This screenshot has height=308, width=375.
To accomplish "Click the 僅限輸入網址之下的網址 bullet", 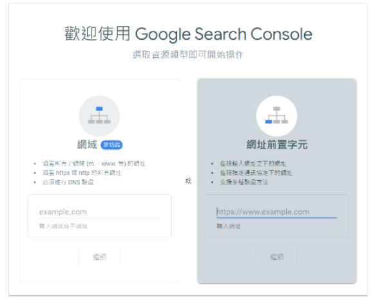I will [253, 163].
